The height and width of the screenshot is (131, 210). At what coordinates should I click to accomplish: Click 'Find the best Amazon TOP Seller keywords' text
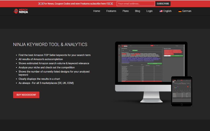point(55,55)
